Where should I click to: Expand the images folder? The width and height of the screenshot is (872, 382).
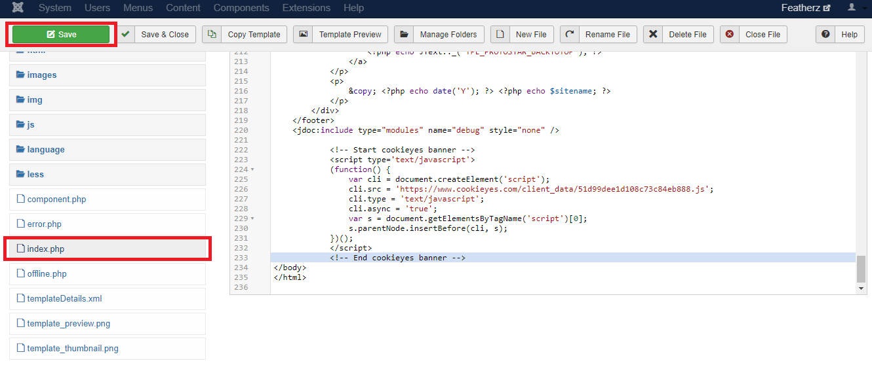[108, 75]
